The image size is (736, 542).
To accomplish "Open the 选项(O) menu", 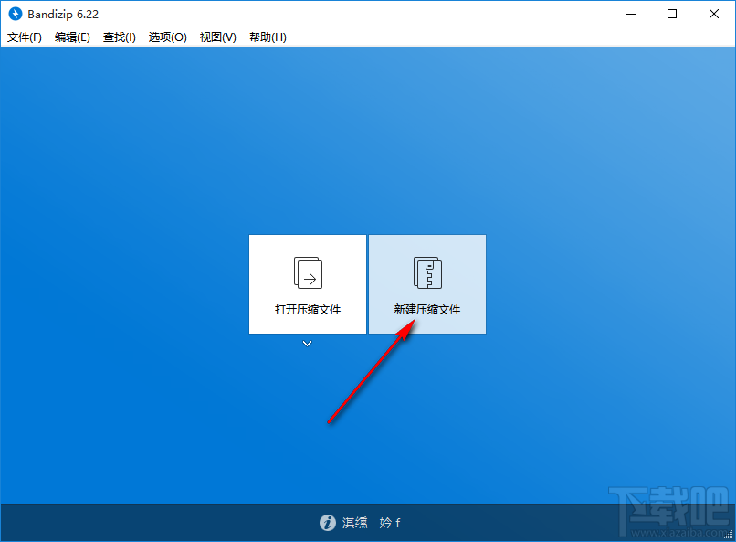I will pyautogui.click(x=168, y=37).
